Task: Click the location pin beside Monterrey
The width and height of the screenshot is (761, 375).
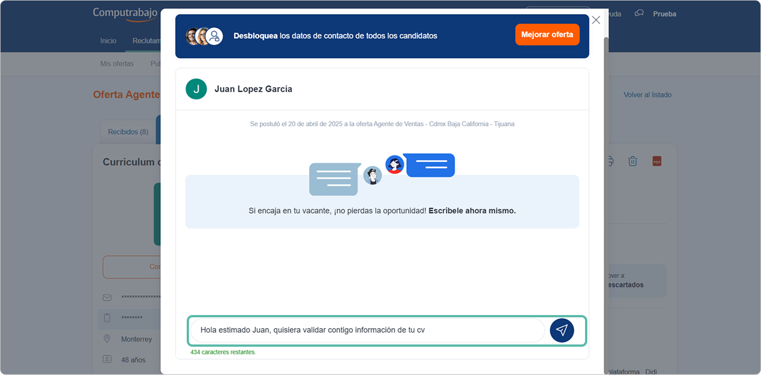Action: (107, 339)
